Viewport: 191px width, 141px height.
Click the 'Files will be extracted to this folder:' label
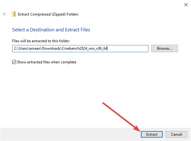click(41, 41)
